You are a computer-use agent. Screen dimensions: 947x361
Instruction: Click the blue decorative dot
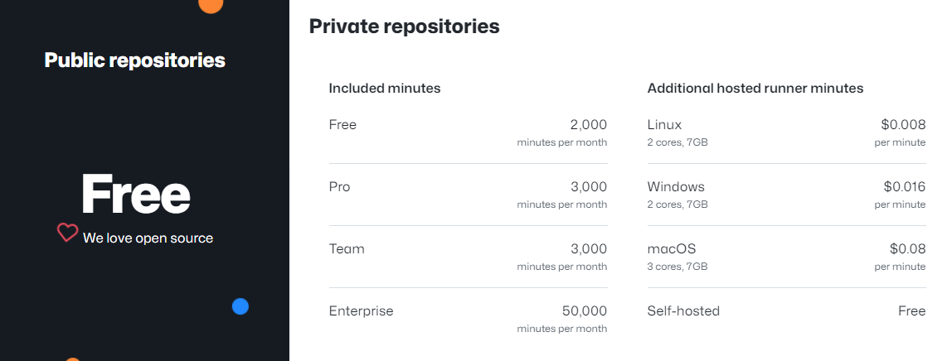240,306
